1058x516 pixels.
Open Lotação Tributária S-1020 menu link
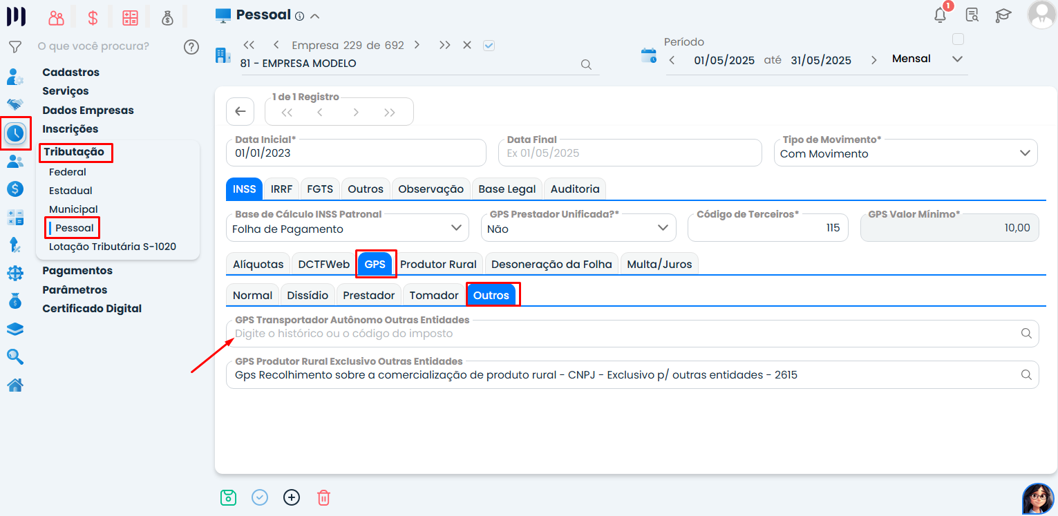tap(112, 247)
